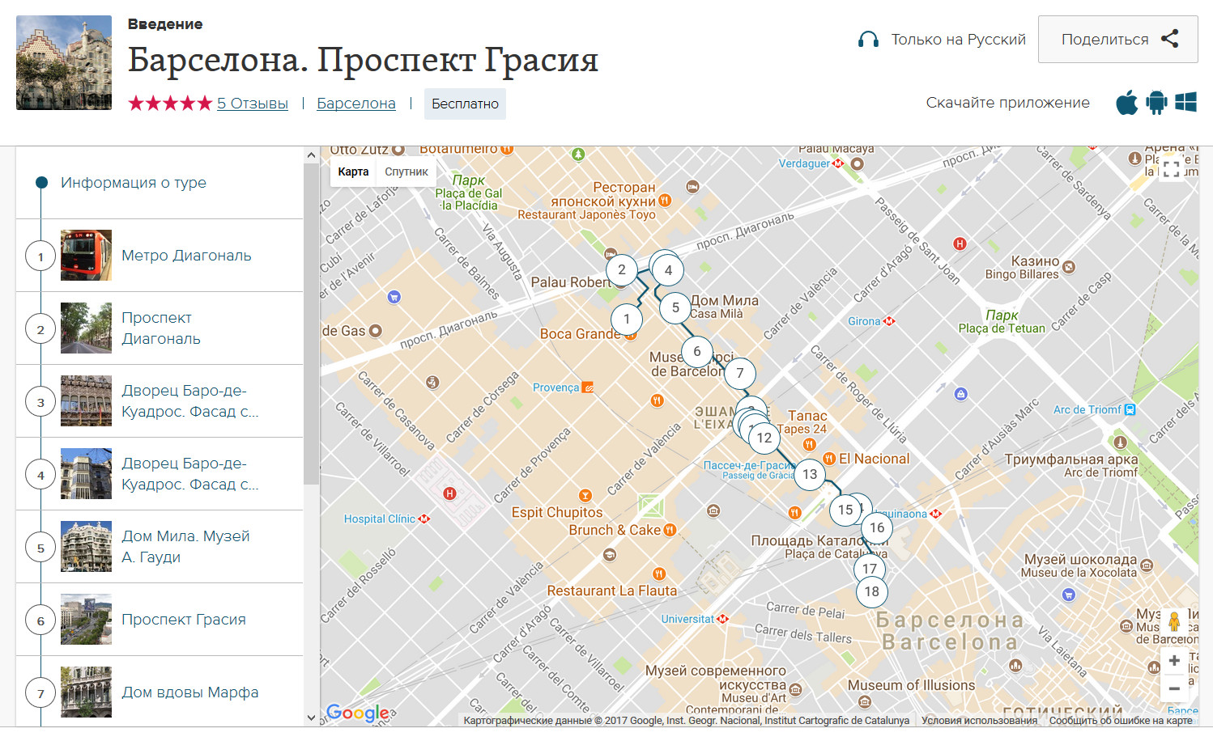Screen dimensions: 1213x741
Task: Click the Поделиться share button
Action: click(x=1117, y=39)
